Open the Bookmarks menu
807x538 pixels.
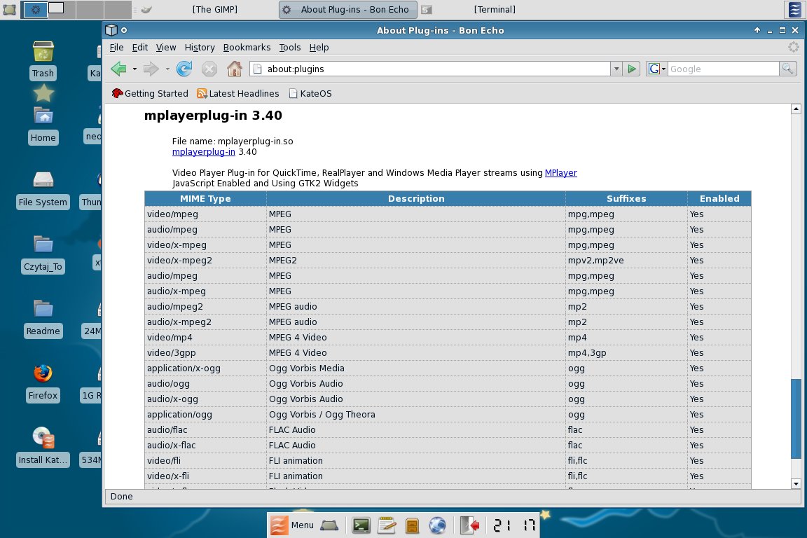[x=247, y=48]
